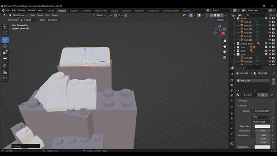Screen dimensions: 277x156
Task: Open the Material properties tab
Action: [x=232, y=143]
